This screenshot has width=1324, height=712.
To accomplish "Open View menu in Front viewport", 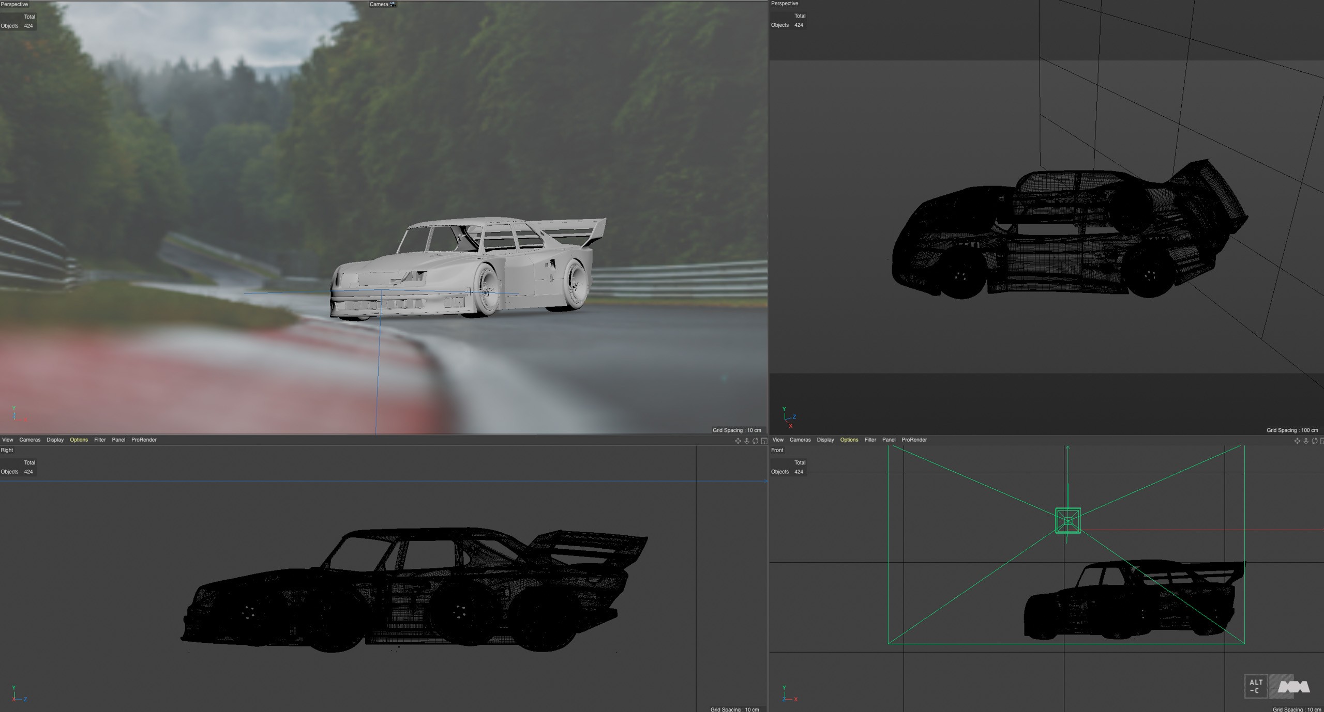I will 778,440.
